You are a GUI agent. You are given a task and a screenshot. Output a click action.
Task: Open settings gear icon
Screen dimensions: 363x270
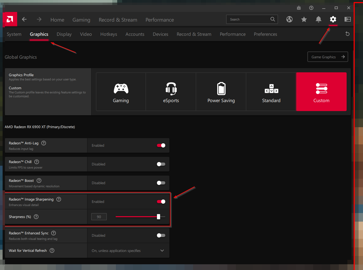(333, 19)
